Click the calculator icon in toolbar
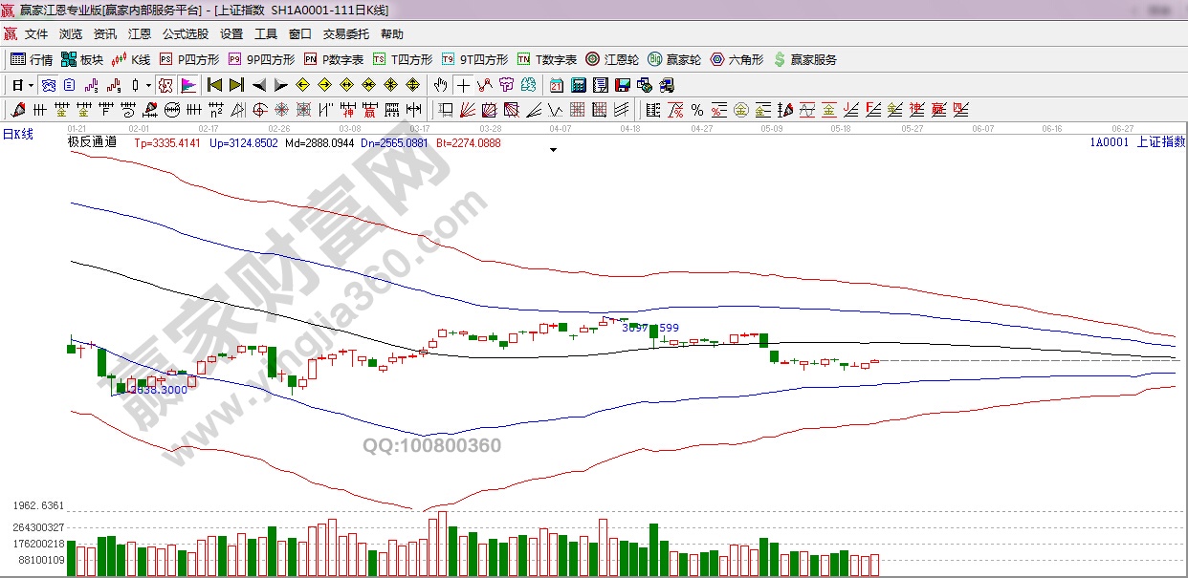The image size is (1188, 578). click(x=579, y=85)
